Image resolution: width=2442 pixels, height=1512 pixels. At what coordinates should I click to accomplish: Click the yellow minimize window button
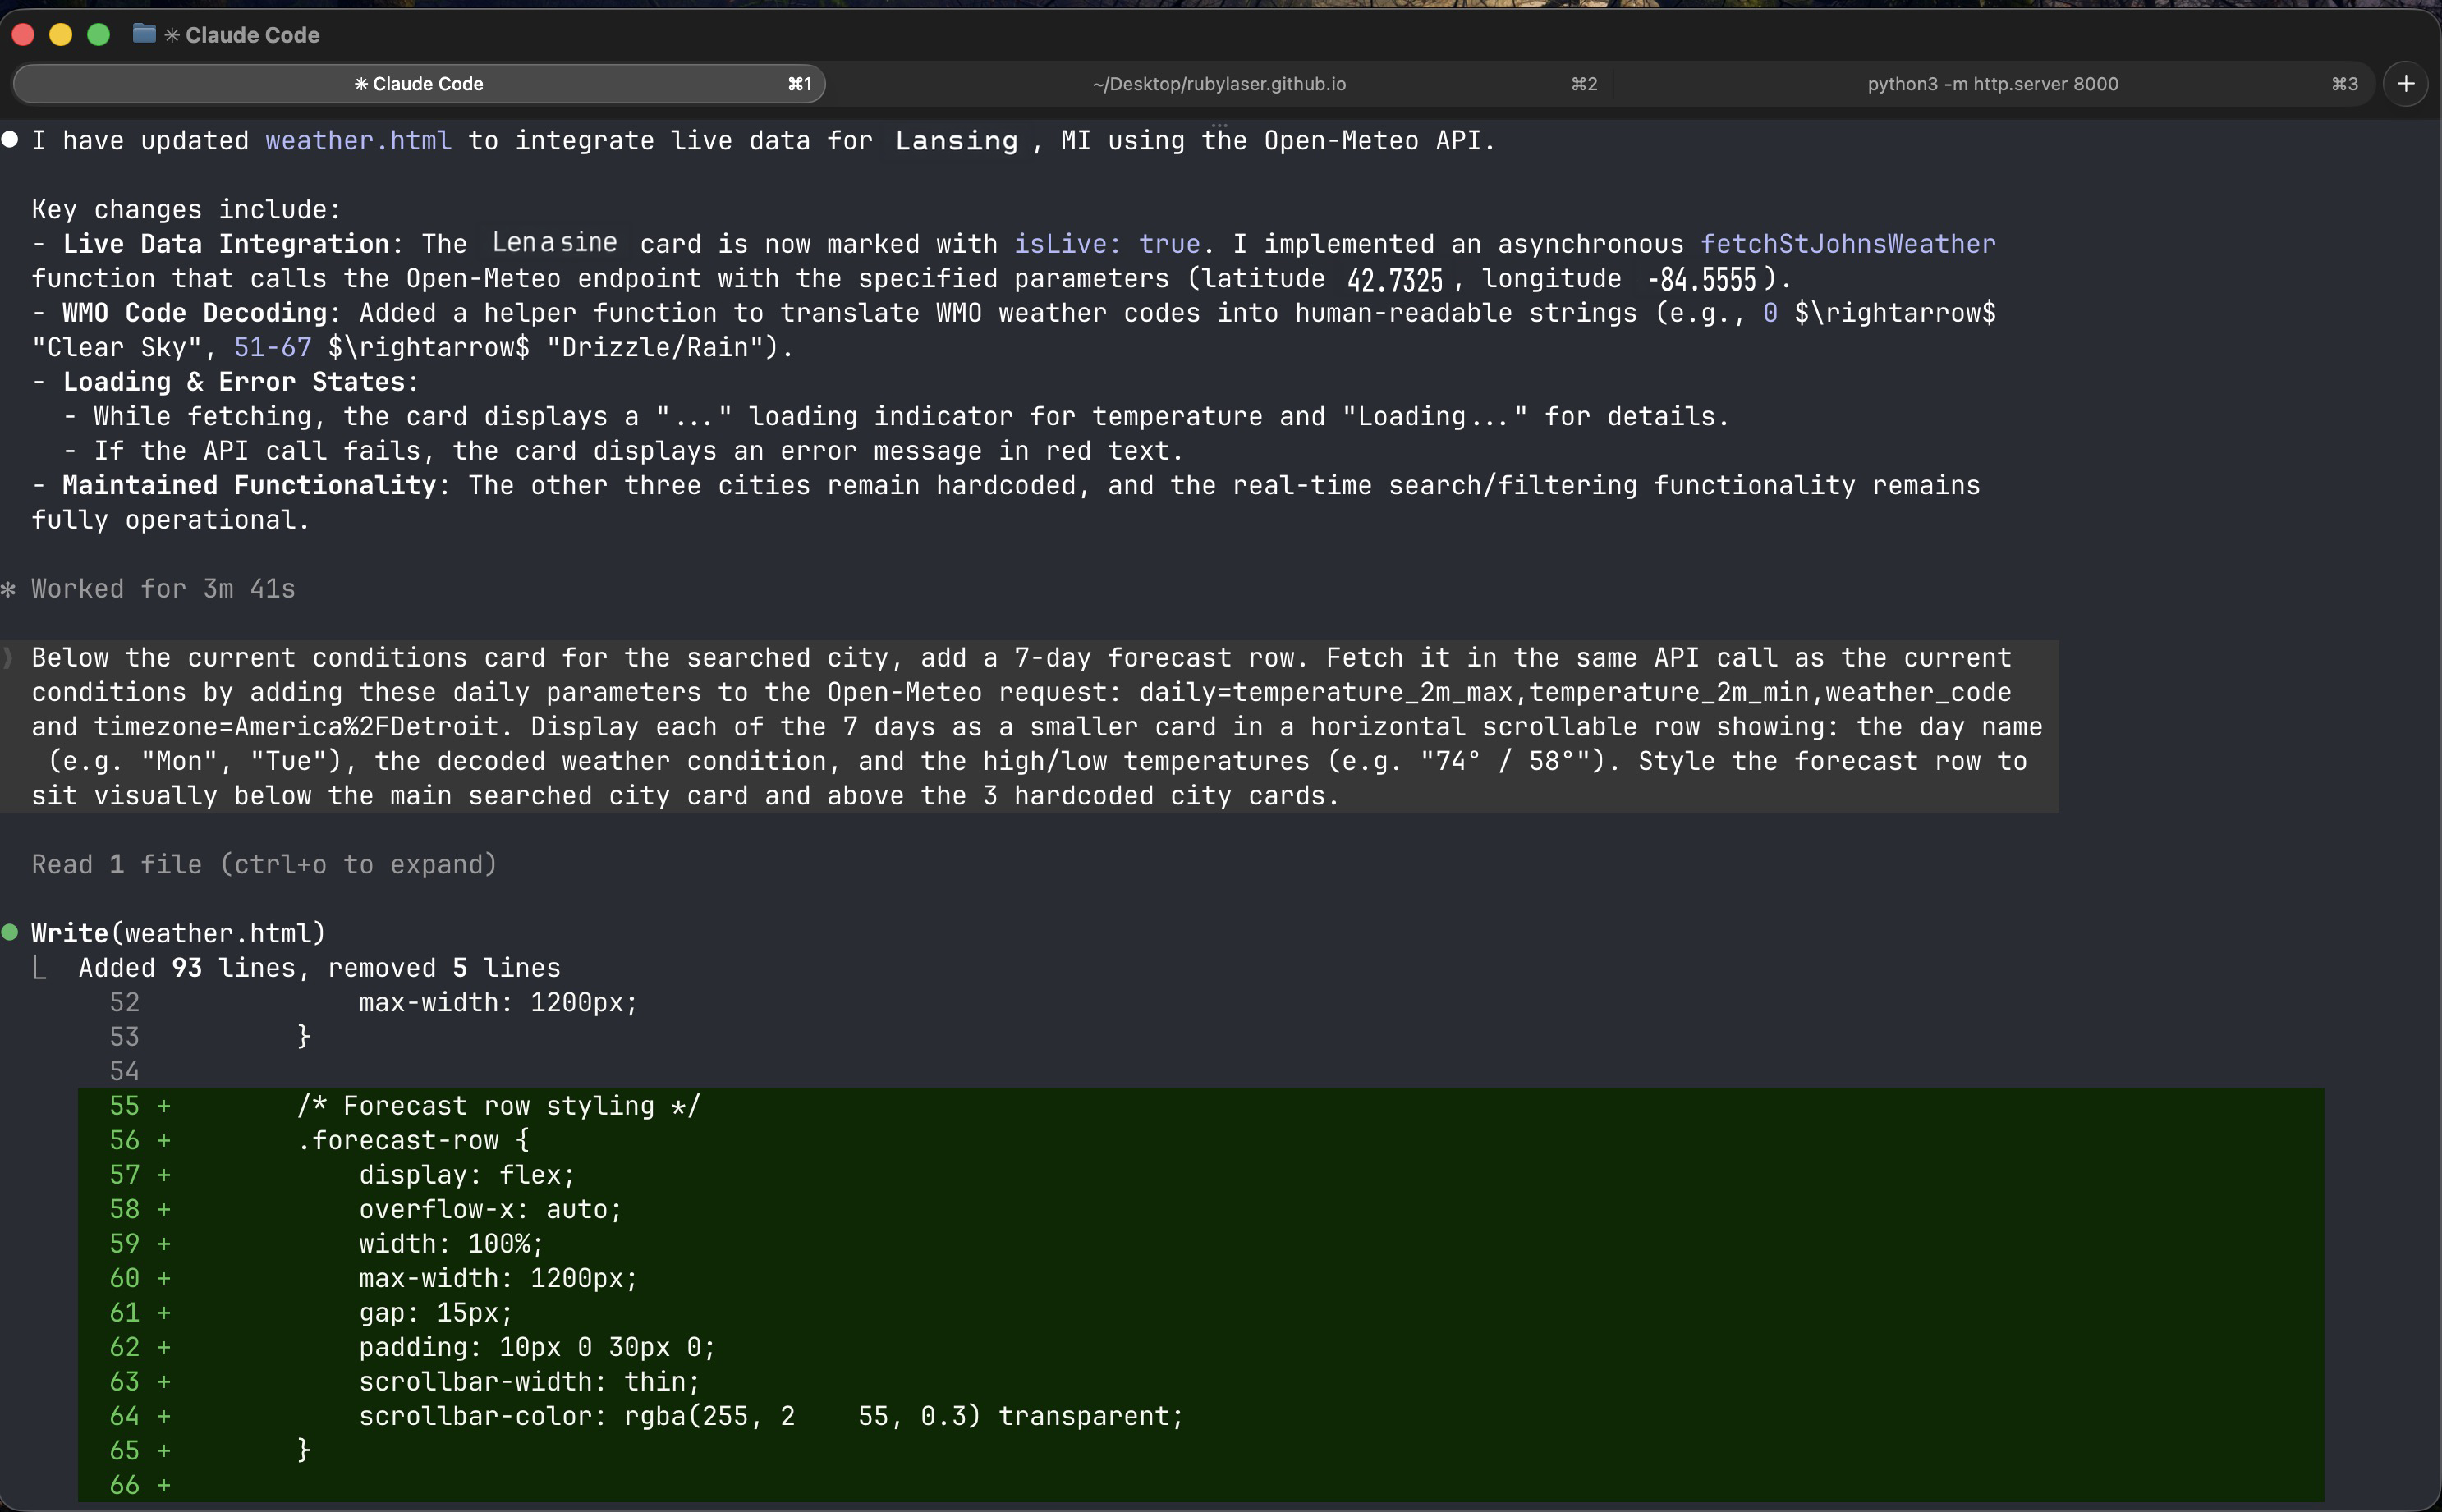[x=60, y=35]
